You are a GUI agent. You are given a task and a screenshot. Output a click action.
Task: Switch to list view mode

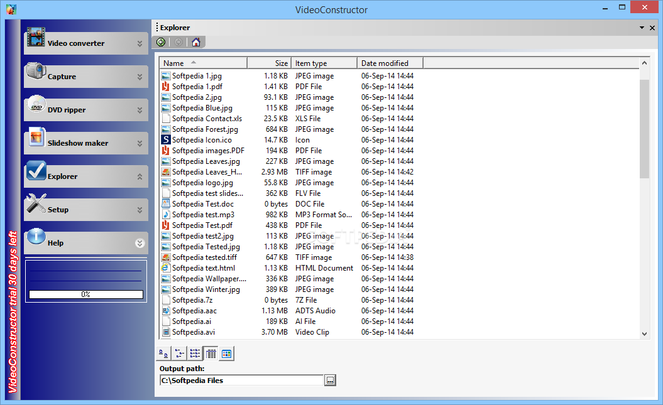pos(195,354)
